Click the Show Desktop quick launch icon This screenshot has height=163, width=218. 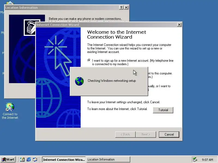click(x=22, y=159)
